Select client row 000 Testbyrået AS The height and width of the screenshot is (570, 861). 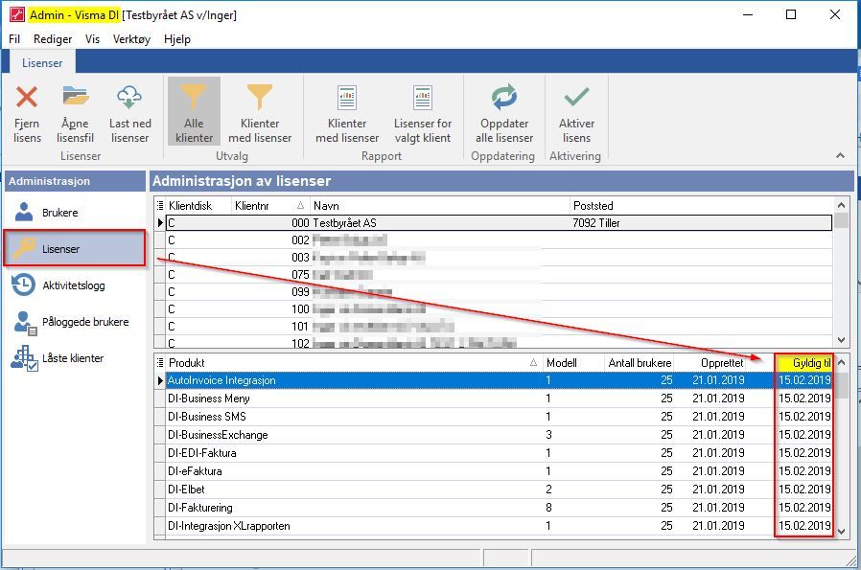click(499, 223)
